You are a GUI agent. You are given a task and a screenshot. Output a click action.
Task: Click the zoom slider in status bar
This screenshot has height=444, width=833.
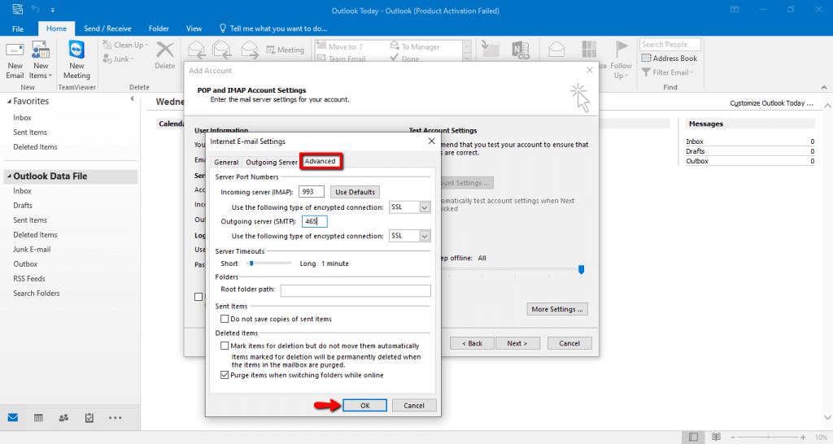point(768,437)
